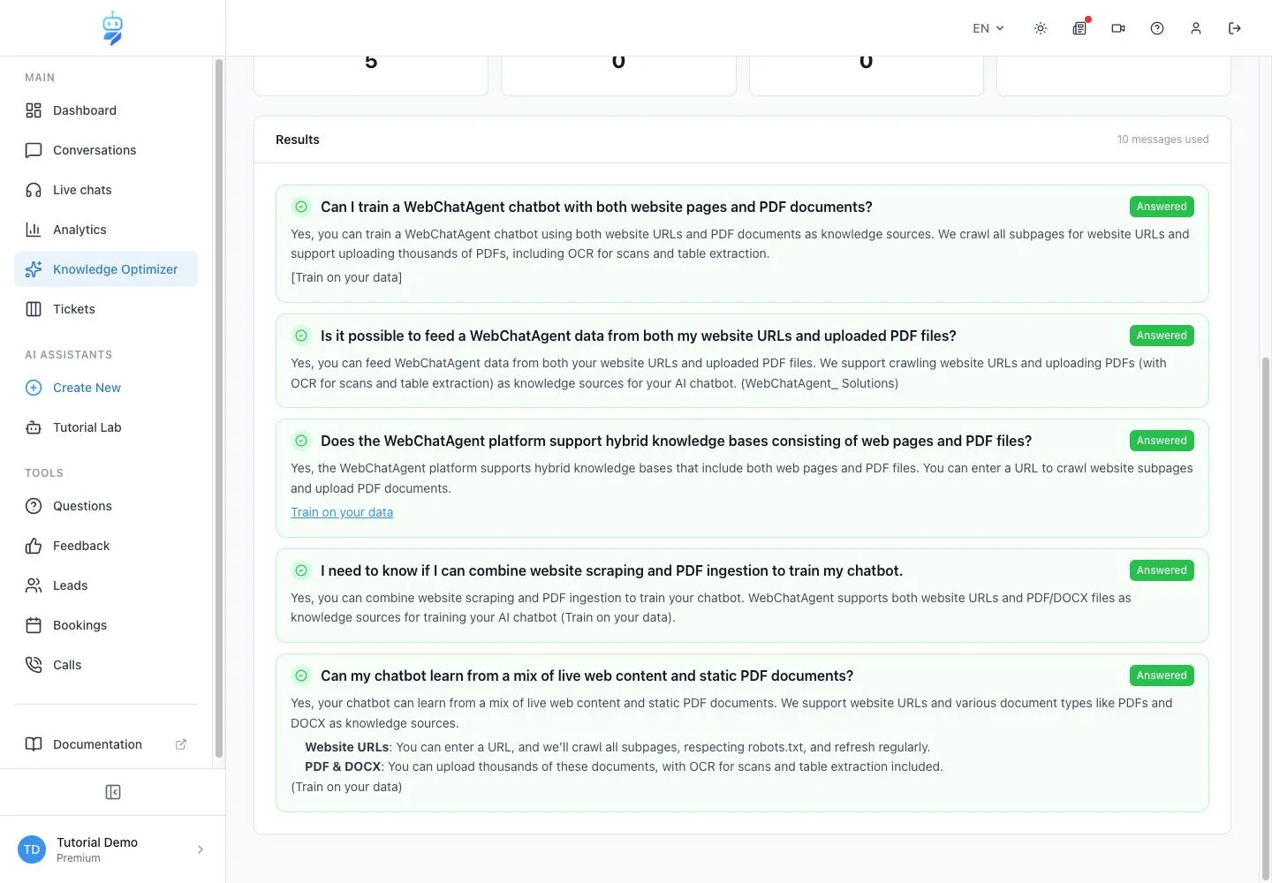Click the '10 messages used' text

pos(1162,140)
